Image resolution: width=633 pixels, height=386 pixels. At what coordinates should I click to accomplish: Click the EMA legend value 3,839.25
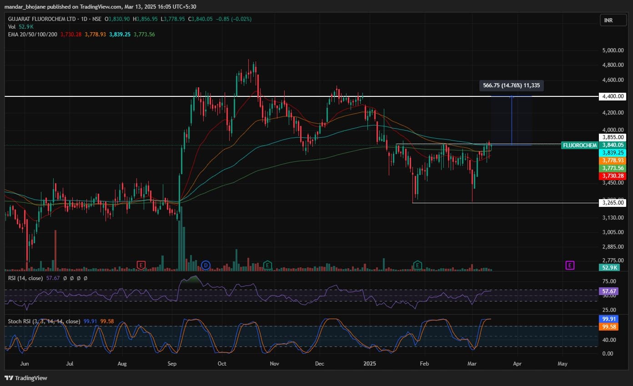click(x=120, y=35)
